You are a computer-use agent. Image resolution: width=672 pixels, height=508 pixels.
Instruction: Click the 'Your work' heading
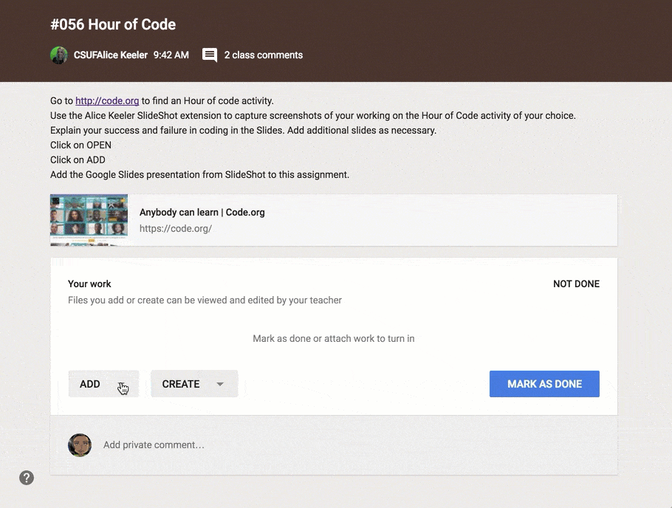89,284
